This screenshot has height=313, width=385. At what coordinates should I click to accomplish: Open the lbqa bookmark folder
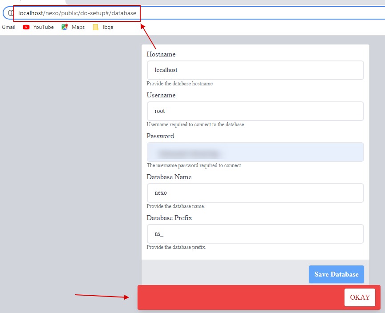pyautogui.click(x=103, y=27)
